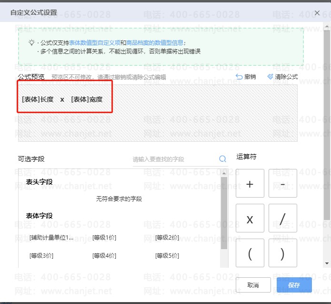
Task: Click the [表体]长度 formula term
Action: click(x=38, y=99)
